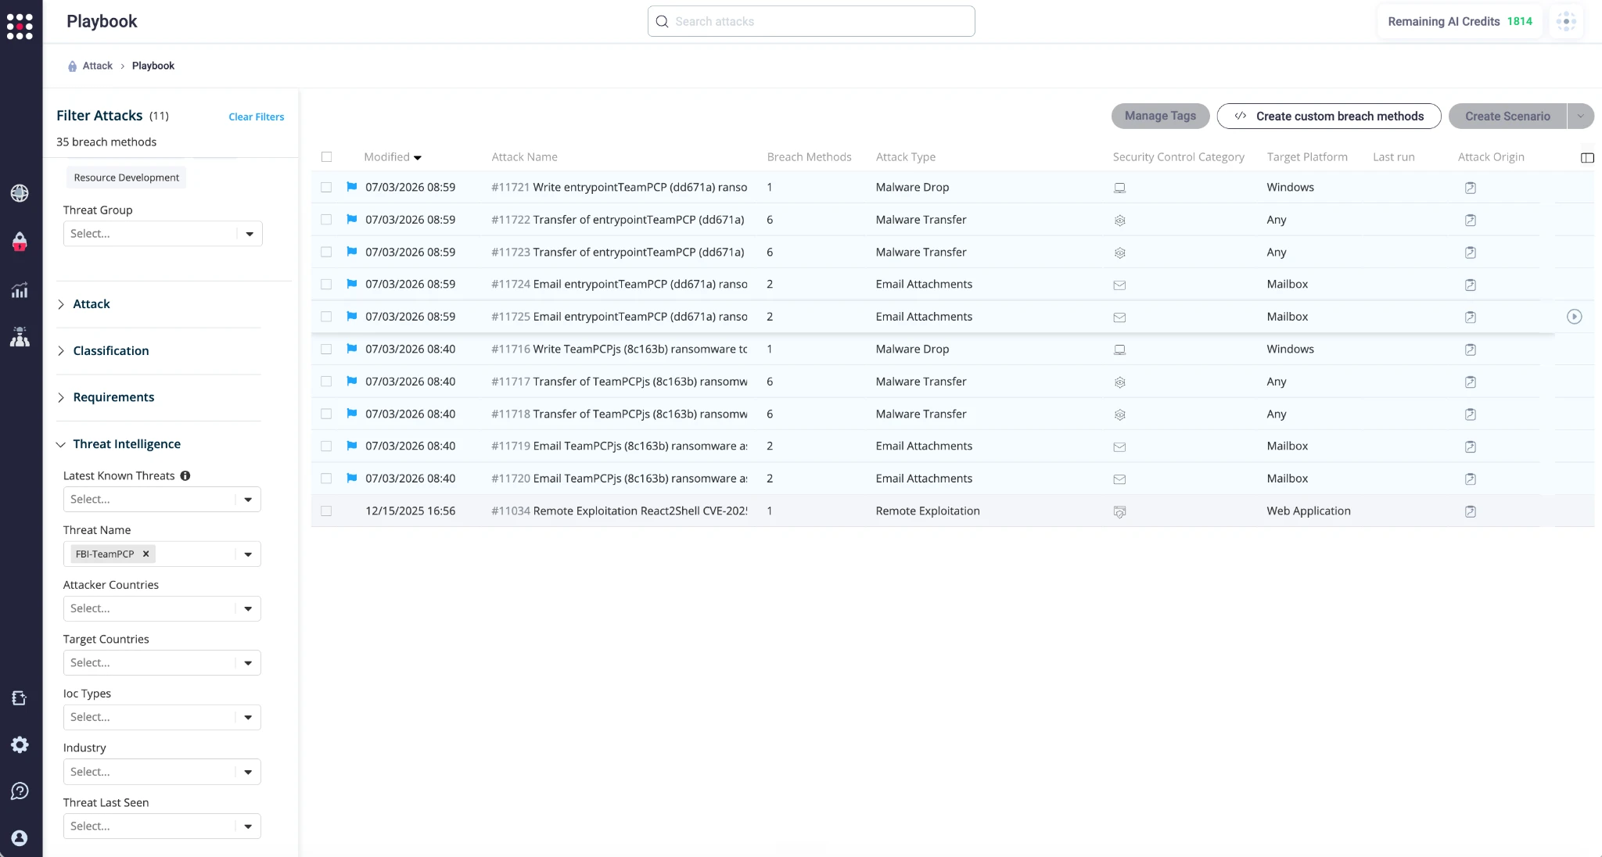Open the help chat bubble icon
The image size is (1602, 857).
tap(20, 791)
